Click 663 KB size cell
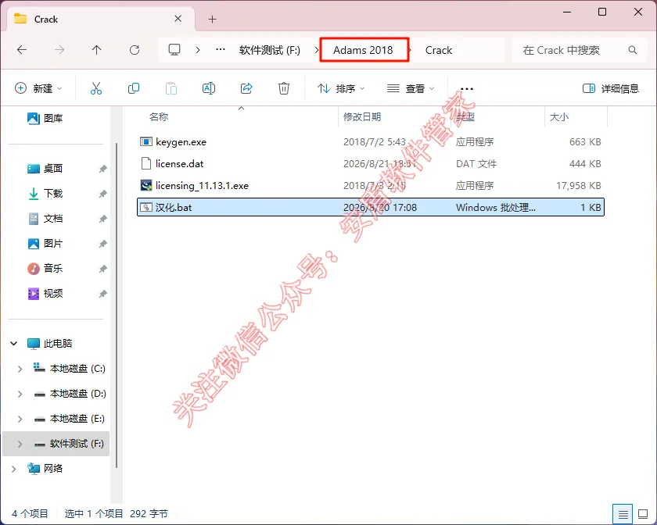The image size is (657, 525). [585, 142]
